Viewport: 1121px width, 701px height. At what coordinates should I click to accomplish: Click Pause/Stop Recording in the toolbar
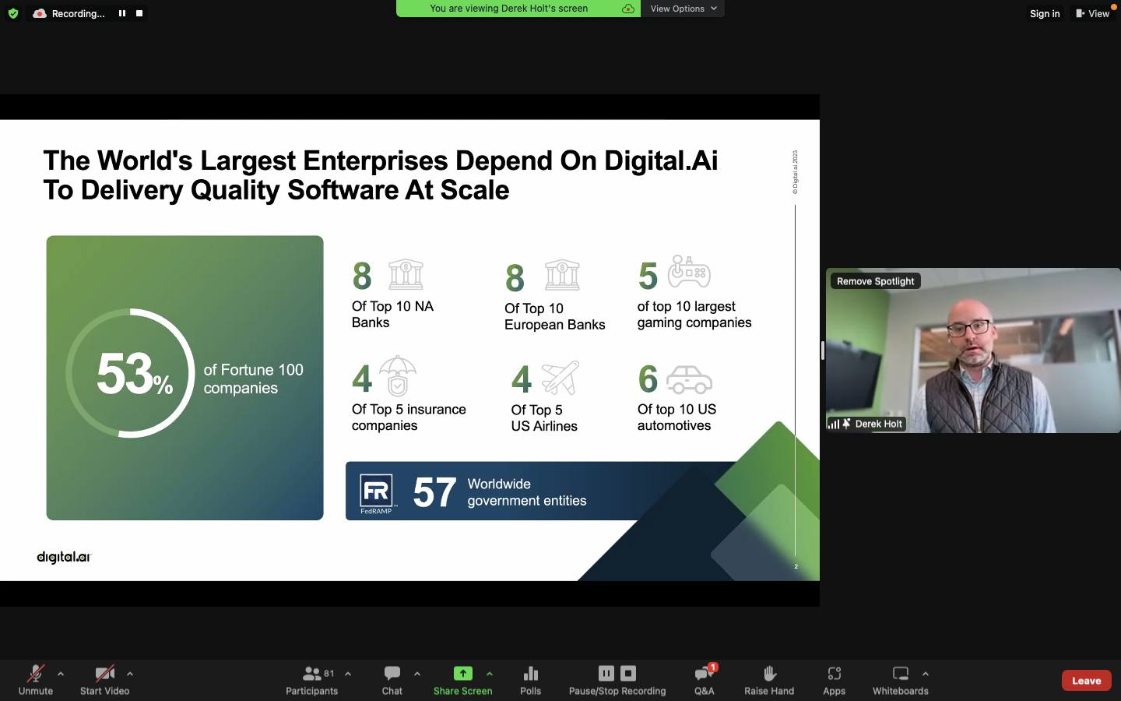(x=617, y=680)
